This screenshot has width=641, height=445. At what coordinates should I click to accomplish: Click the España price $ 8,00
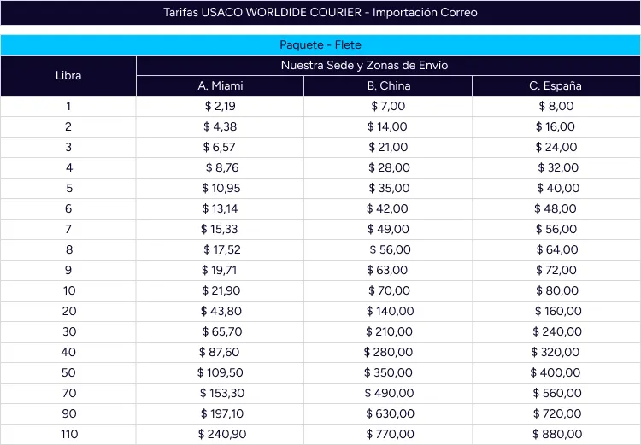pos(556,106)
